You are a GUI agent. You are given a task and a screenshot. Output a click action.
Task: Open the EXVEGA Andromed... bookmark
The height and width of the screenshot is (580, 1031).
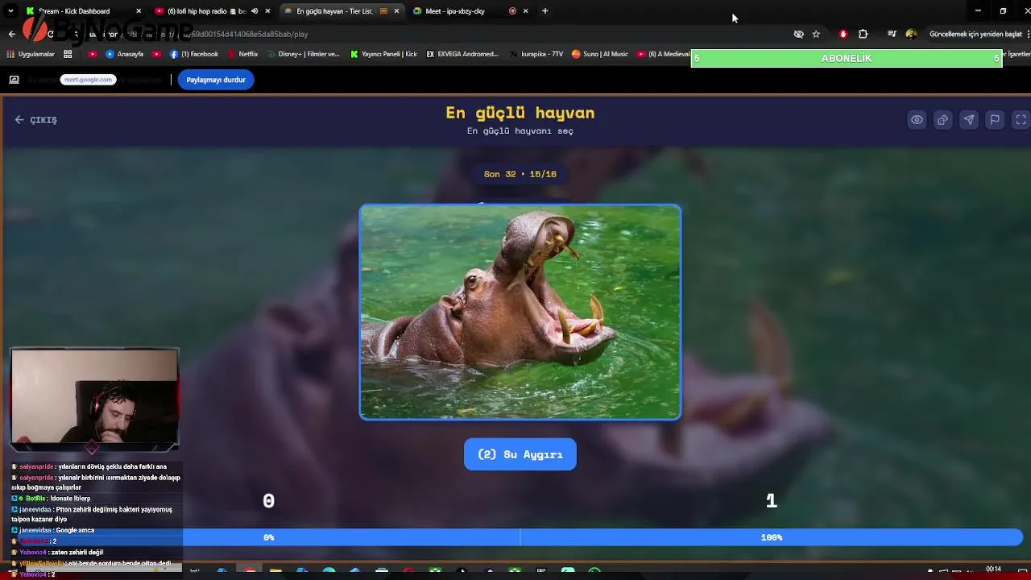click(x=462, y=54)
